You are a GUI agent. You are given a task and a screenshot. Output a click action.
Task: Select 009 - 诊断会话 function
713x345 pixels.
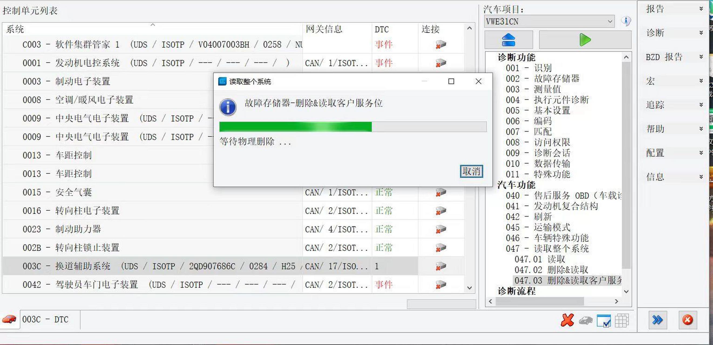[538, 153]
